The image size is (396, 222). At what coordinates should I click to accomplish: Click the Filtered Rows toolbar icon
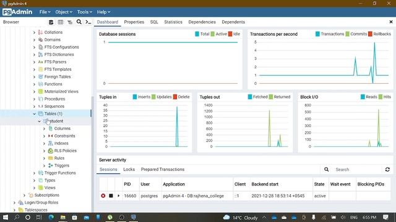click(x=70, y=22)
